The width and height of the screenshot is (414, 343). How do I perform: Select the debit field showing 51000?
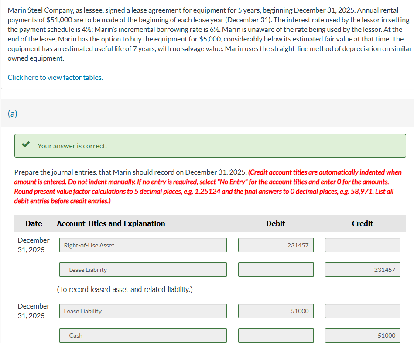(276, 311)
